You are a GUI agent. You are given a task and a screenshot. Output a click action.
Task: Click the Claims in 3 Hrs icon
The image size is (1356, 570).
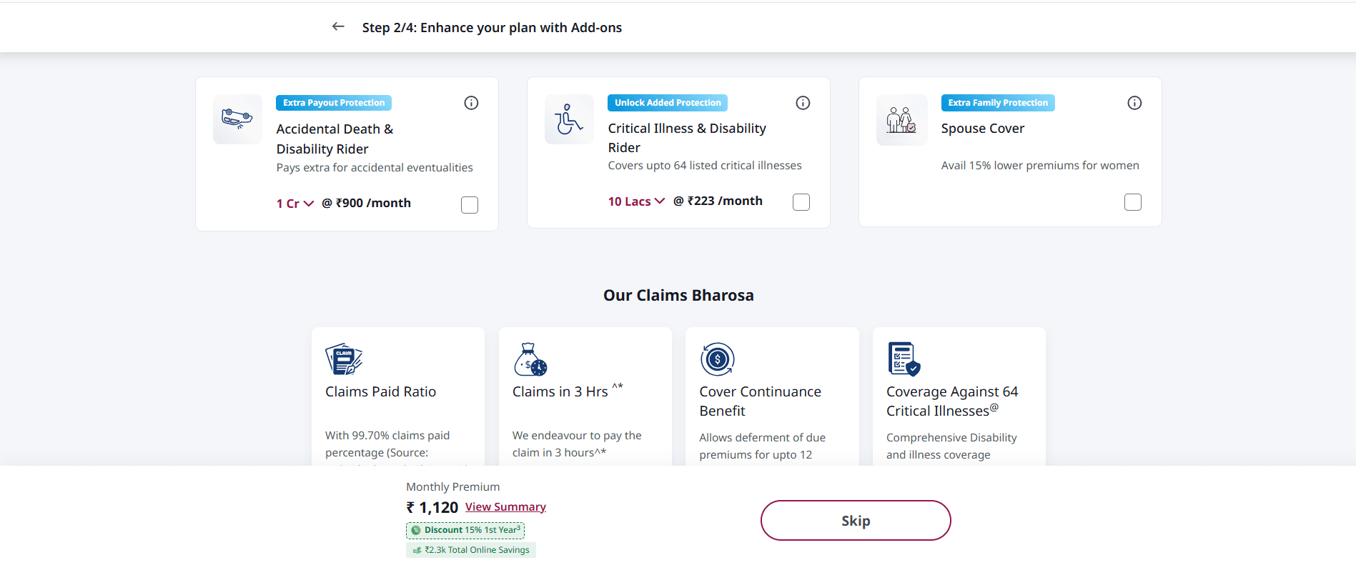tap(530, 359)
